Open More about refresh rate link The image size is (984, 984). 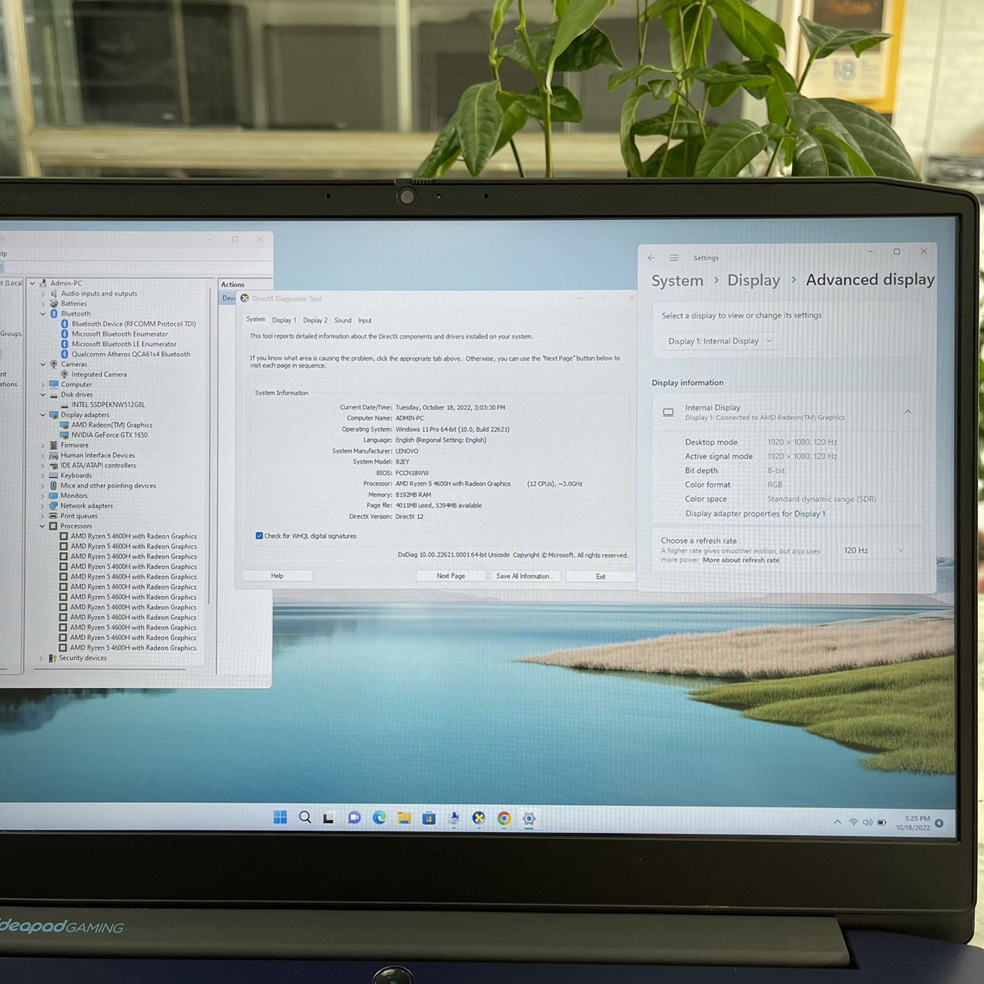pyautogui.click(x=741, y=560)
